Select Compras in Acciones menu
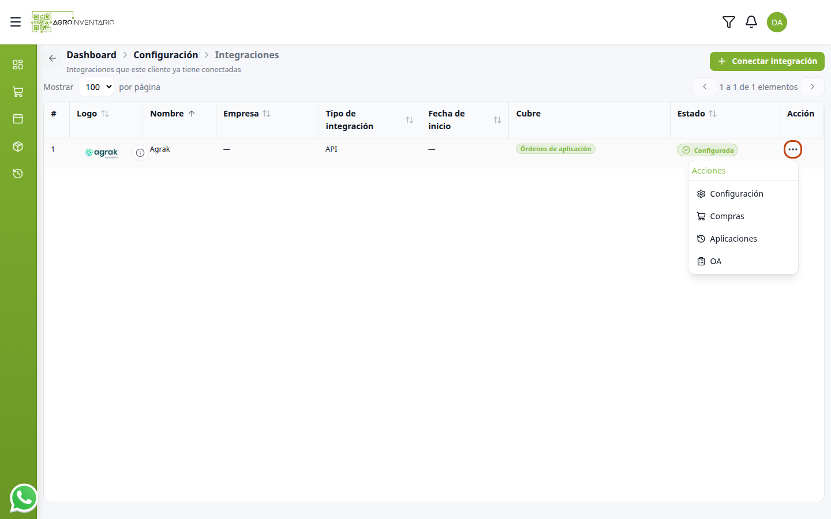Viewport: 831px width, 519px height. (743, 216)
